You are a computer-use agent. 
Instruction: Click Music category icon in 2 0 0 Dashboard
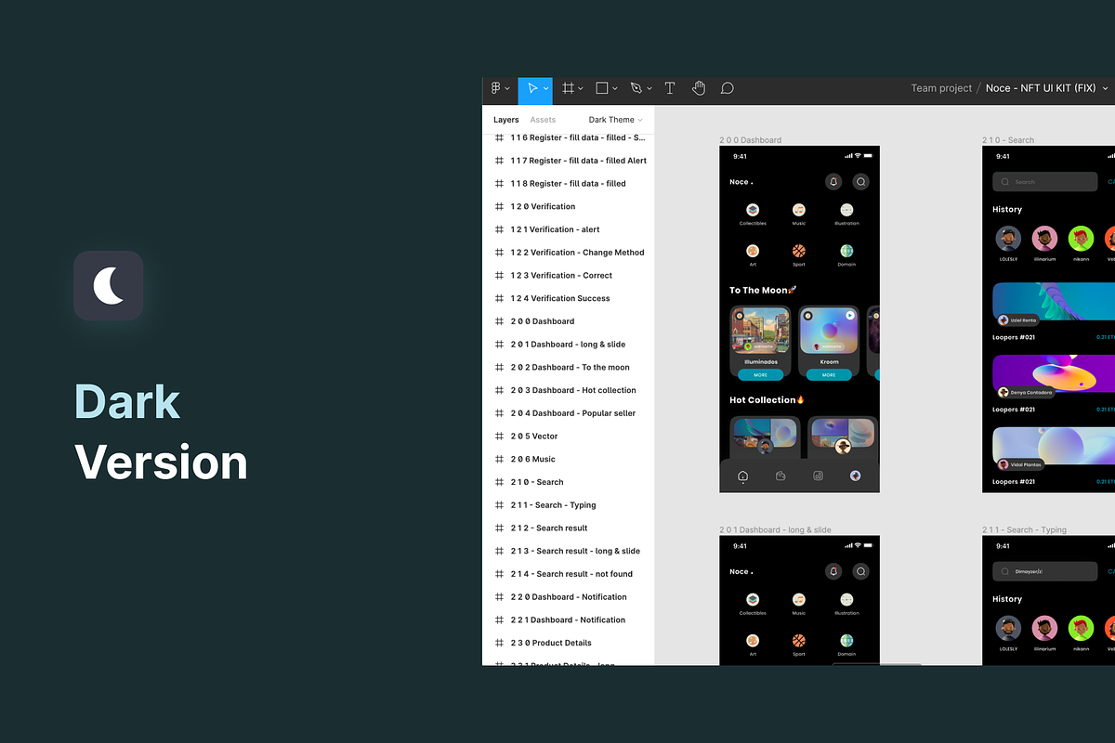799,211
